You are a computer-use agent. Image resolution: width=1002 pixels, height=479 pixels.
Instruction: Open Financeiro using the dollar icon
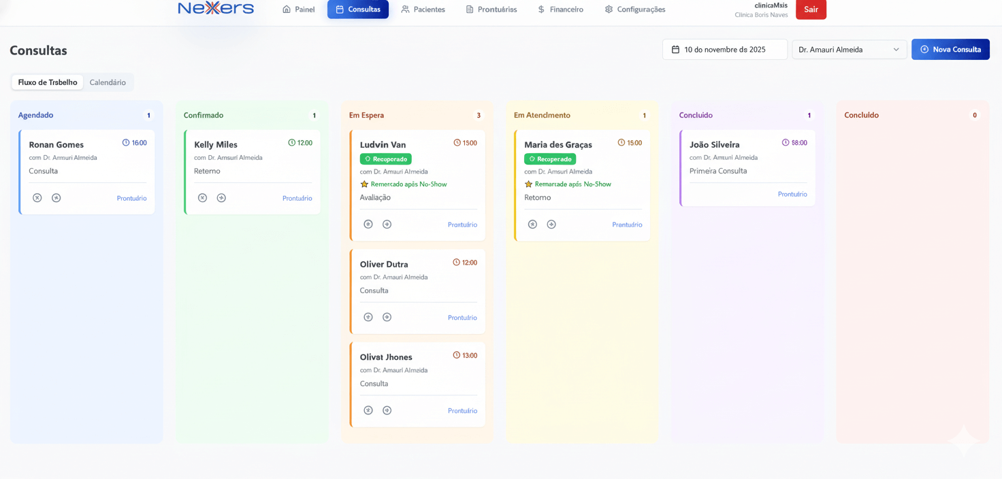coord(540,9)
